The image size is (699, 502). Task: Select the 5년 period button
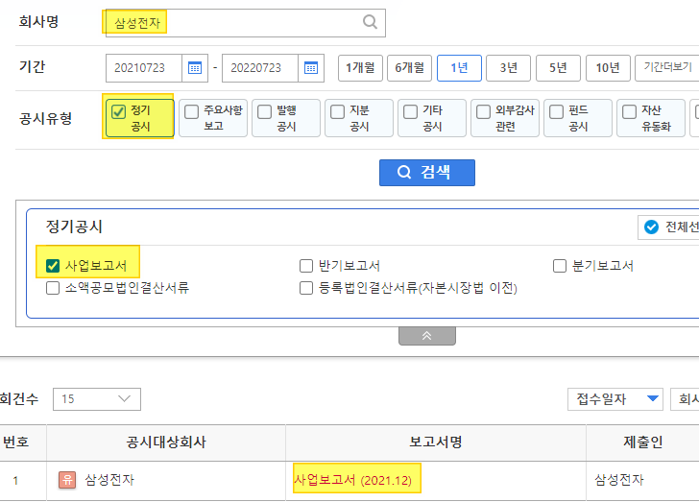[558, 68]
